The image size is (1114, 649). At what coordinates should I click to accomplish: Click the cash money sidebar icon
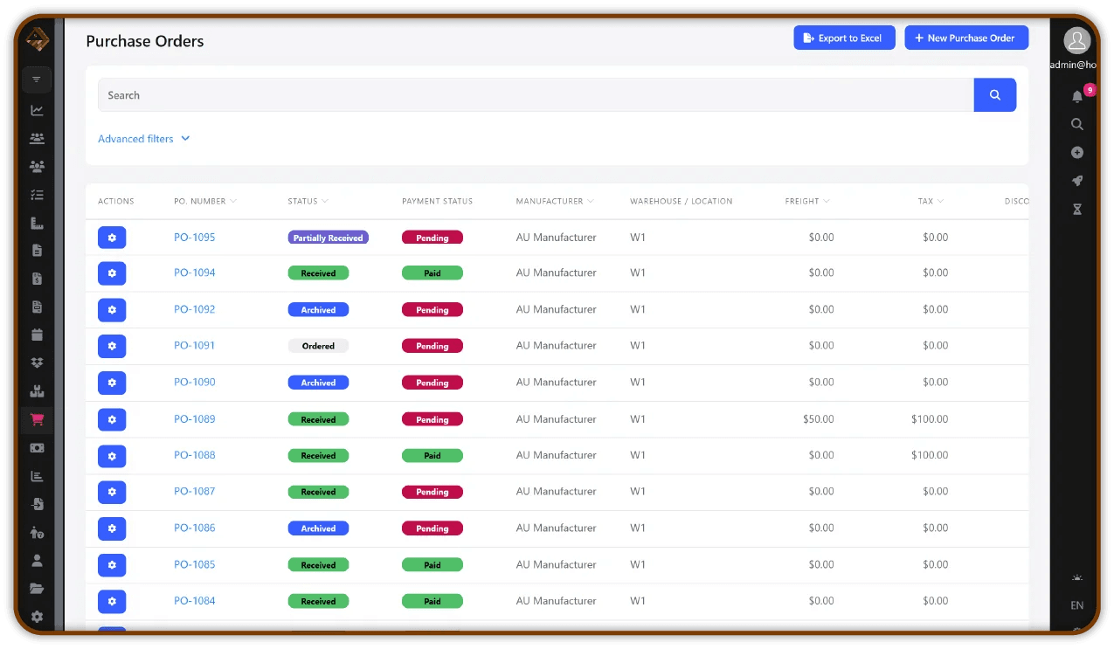point(37,447)
